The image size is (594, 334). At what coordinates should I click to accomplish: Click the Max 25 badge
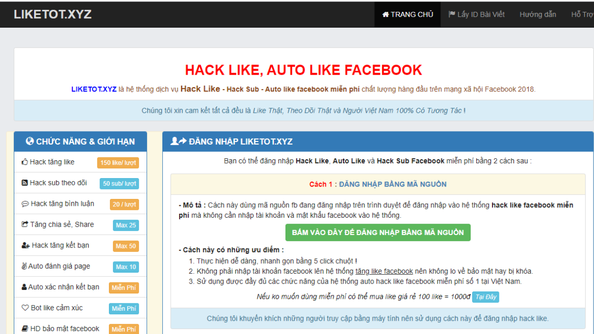[126, 225]
